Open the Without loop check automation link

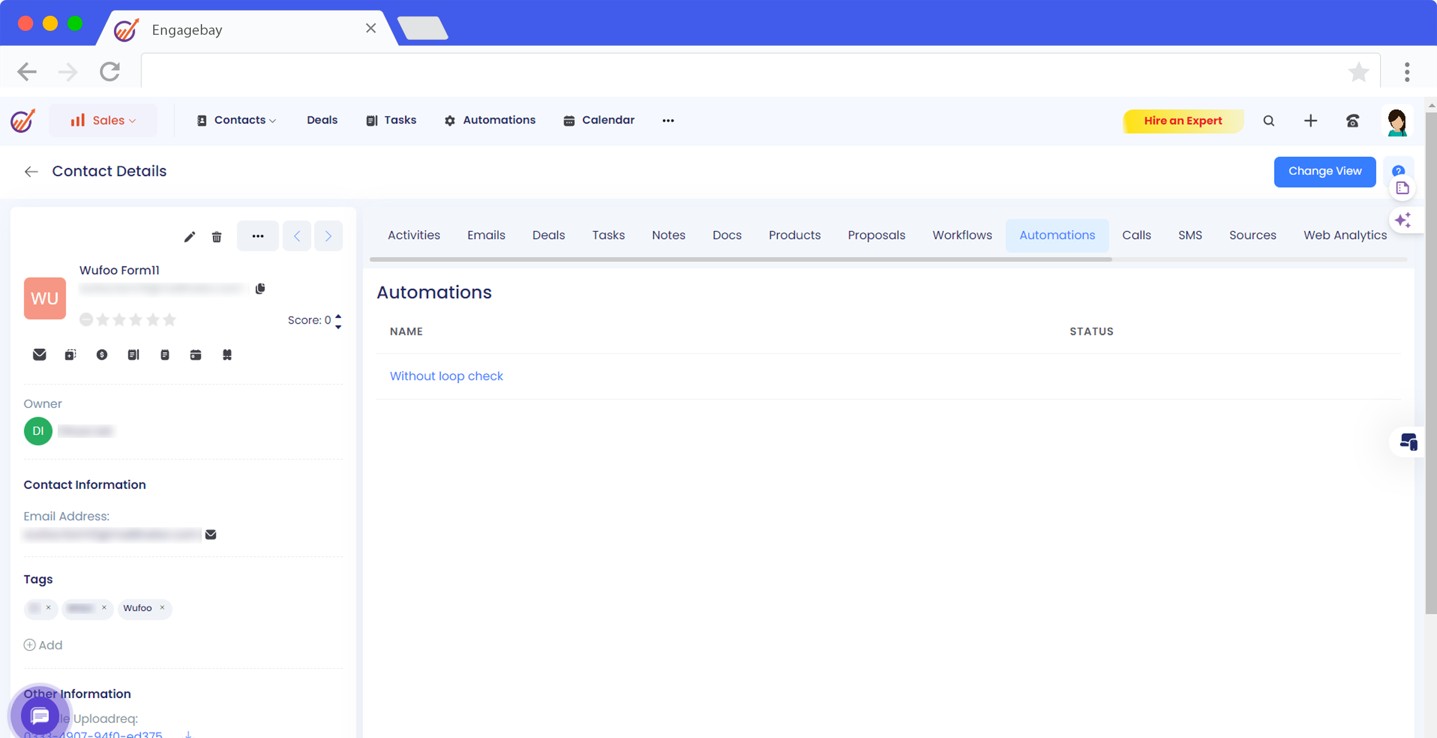pyautogui.click(x=446, y=376)
